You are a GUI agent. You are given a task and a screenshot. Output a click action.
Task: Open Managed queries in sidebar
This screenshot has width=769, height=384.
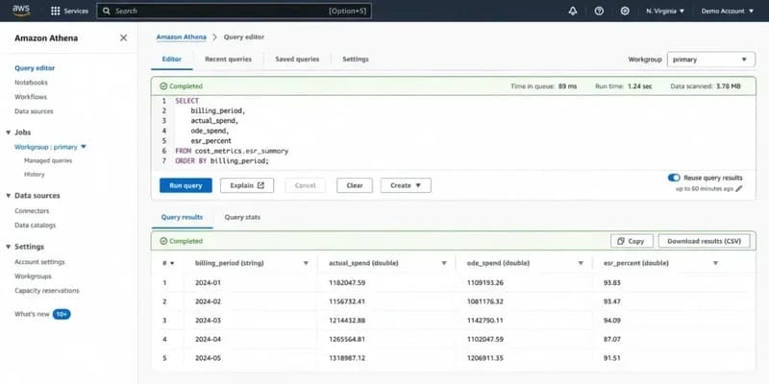pos(48,160)
